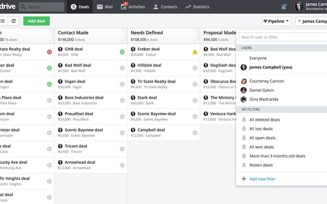327x204 pixels.
Task: Open the GNB deal title
Action: 74,49
